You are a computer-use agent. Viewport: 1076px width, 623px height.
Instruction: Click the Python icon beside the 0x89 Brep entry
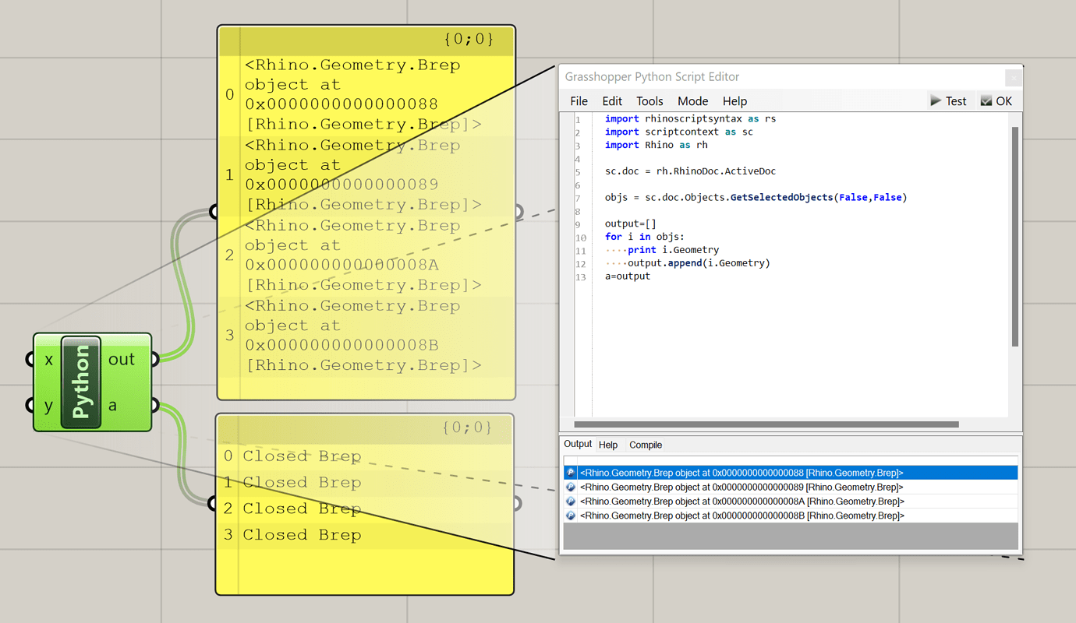click(570, 486)
